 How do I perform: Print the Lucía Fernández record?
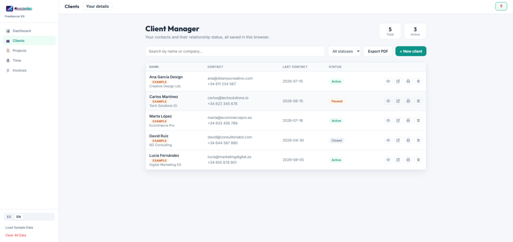click(408, 160)
